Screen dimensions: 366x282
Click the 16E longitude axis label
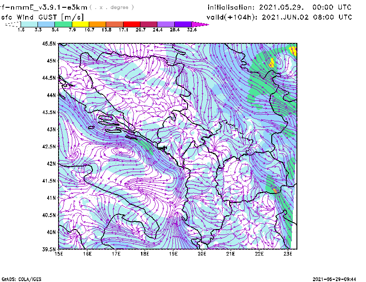click(x=87, y=254)
